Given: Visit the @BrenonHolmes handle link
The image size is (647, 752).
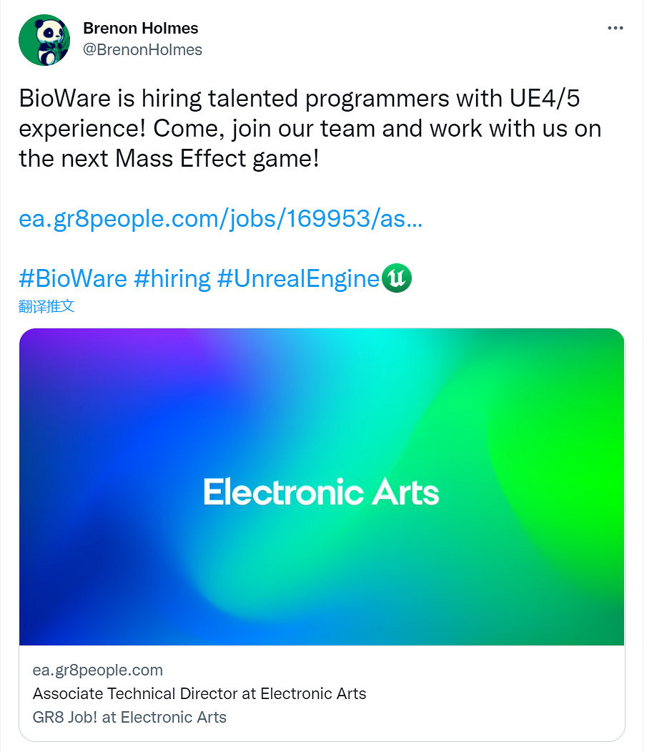Looking at the screenshot, I should (x=143, y=49).
